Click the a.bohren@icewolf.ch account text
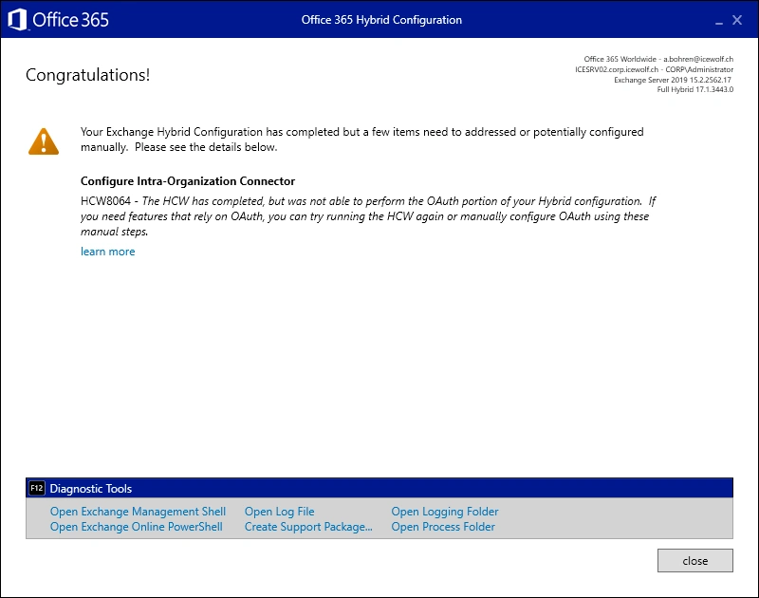Screen dimensions: 759x598 tap(697, 59)
